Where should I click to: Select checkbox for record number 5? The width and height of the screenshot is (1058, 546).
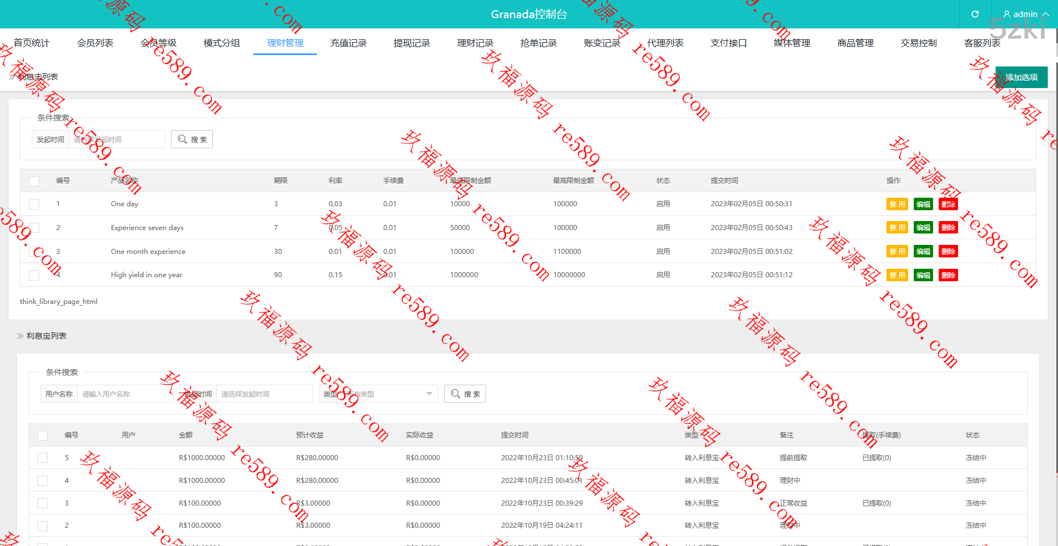pos(43,458)
